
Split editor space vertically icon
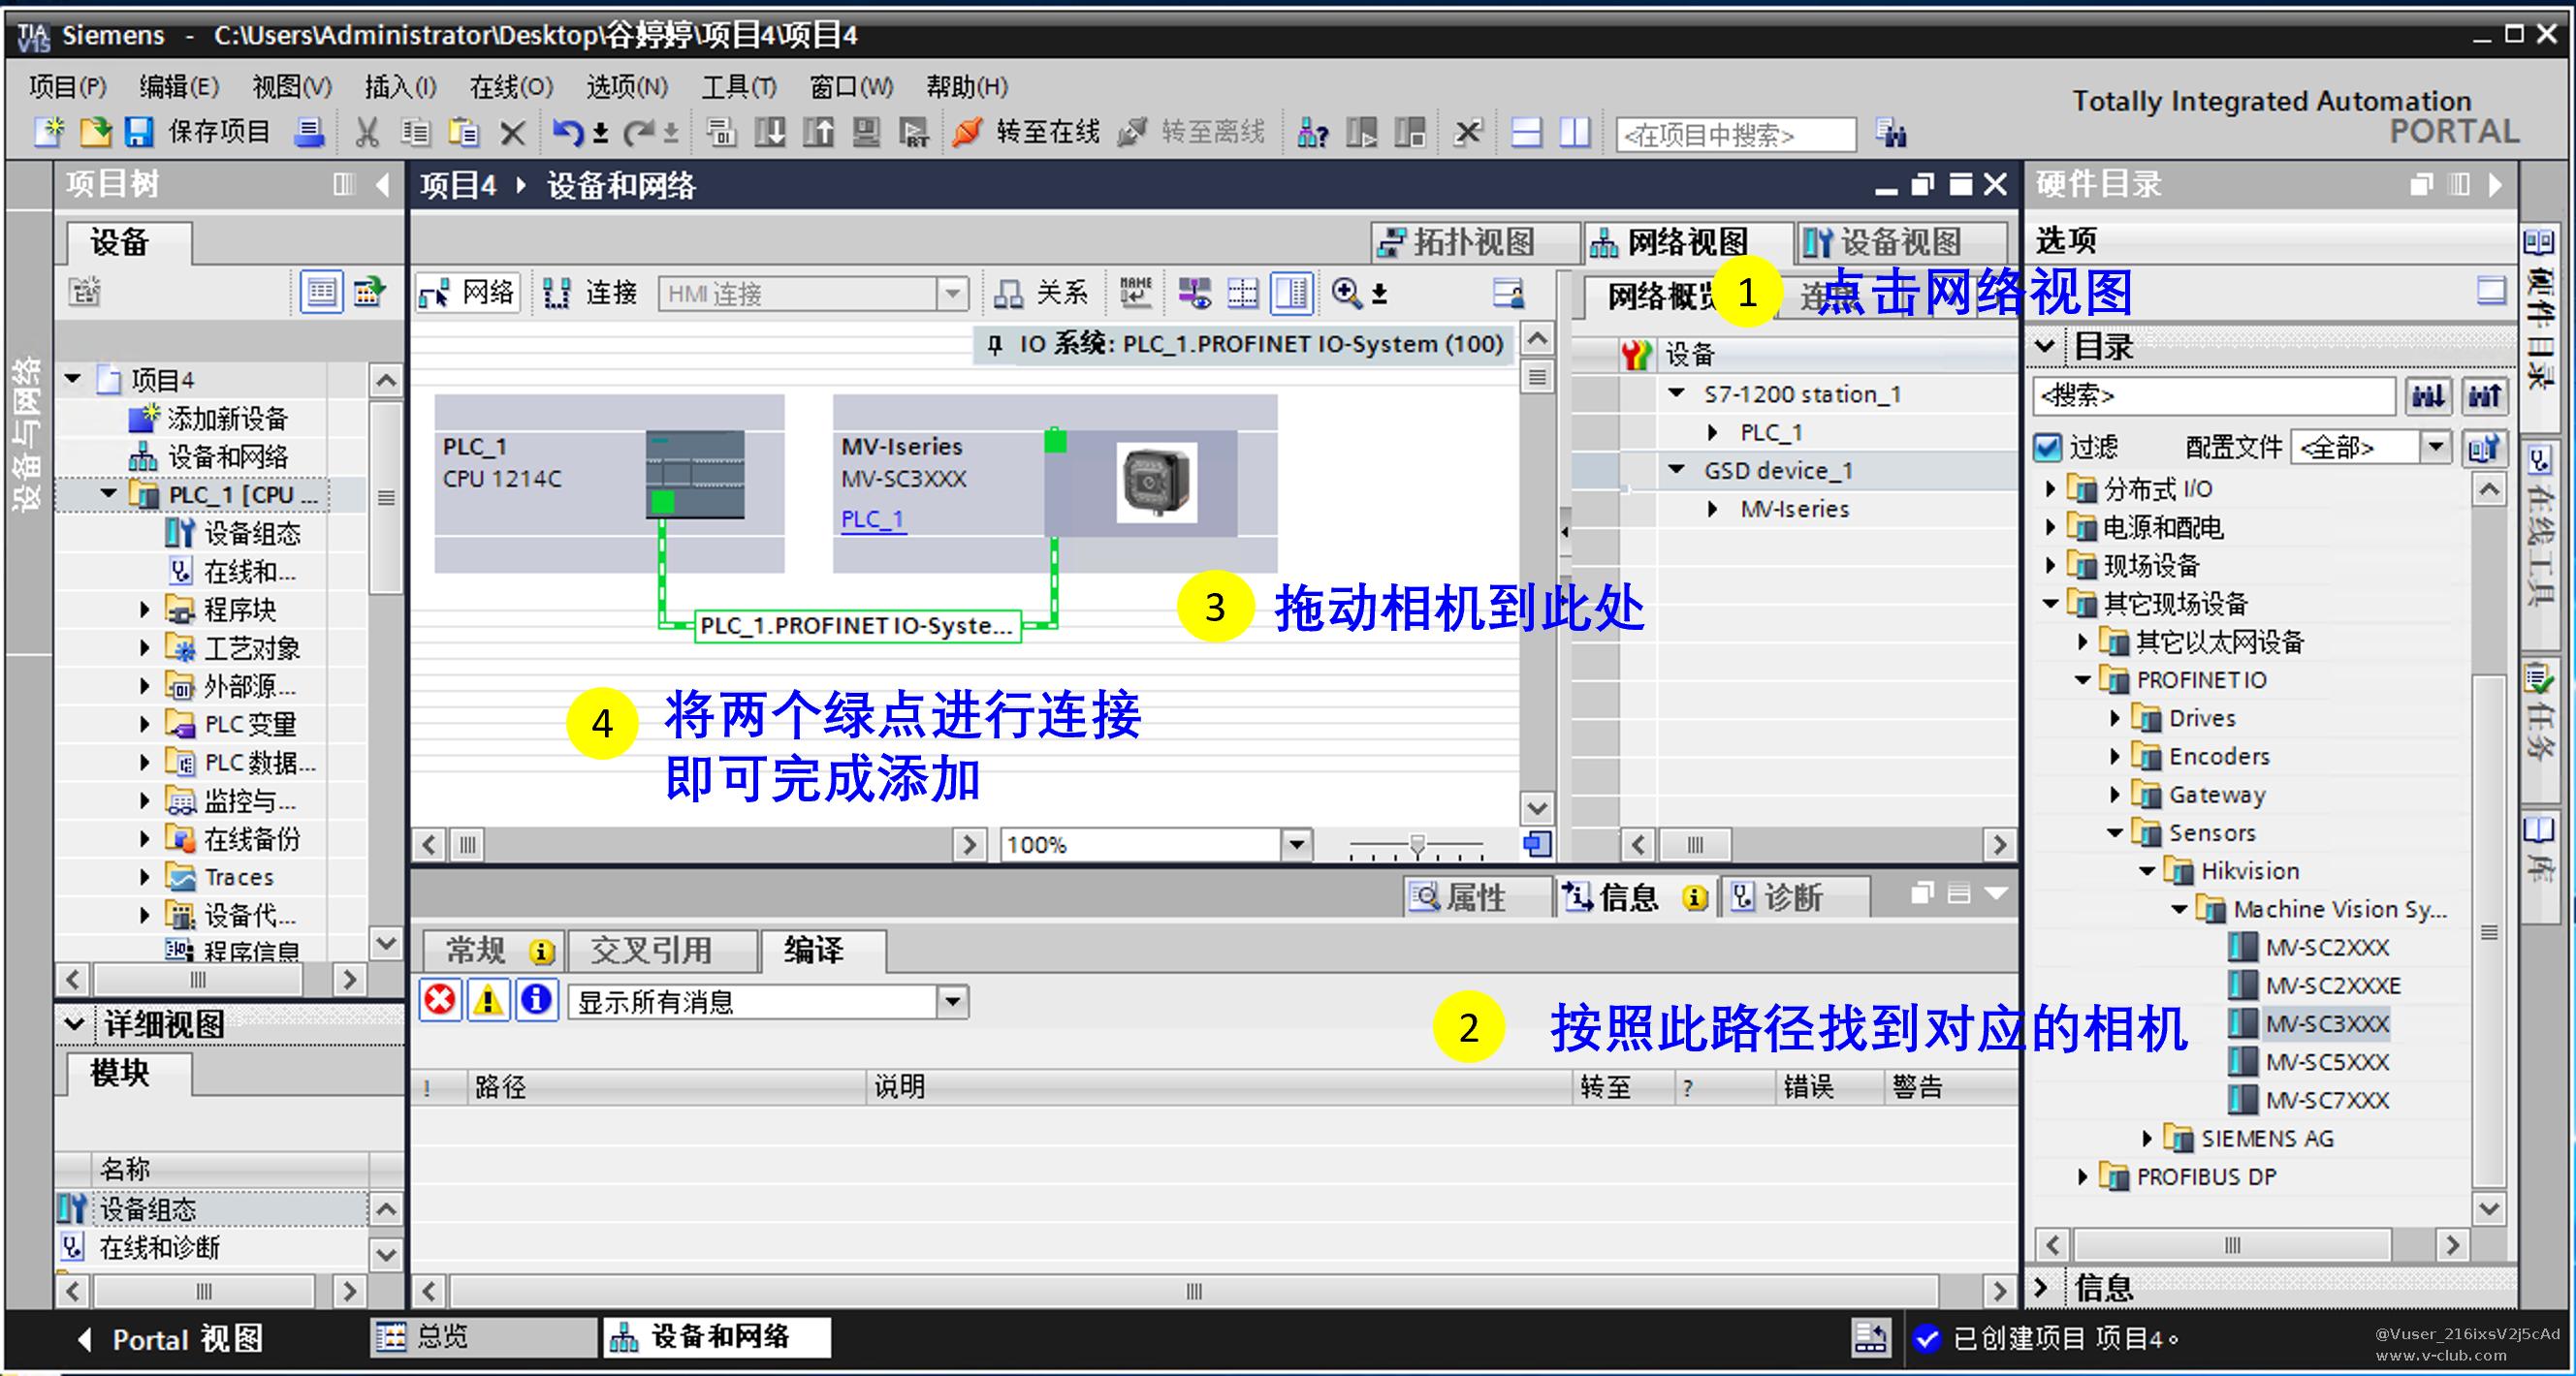1575,132
